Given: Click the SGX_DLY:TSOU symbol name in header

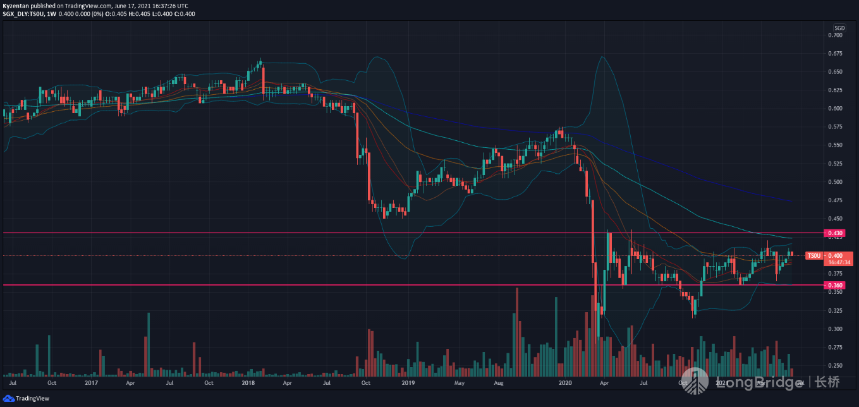Looking at the screenshot, I should [23, 13].
